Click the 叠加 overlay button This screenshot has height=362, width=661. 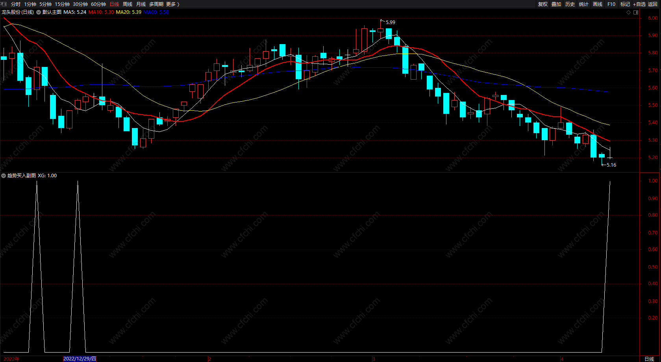(556, 4)
